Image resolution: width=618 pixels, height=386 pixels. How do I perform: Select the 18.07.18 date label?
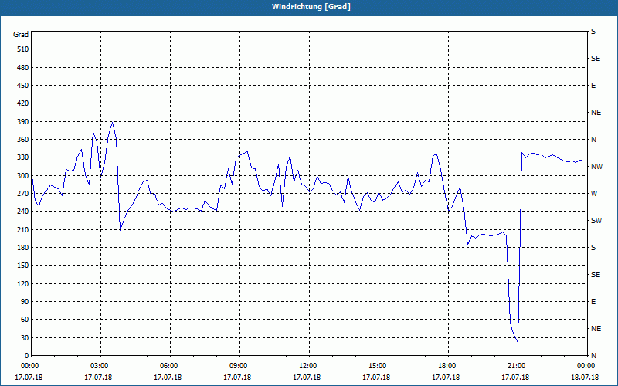(585, 378)
